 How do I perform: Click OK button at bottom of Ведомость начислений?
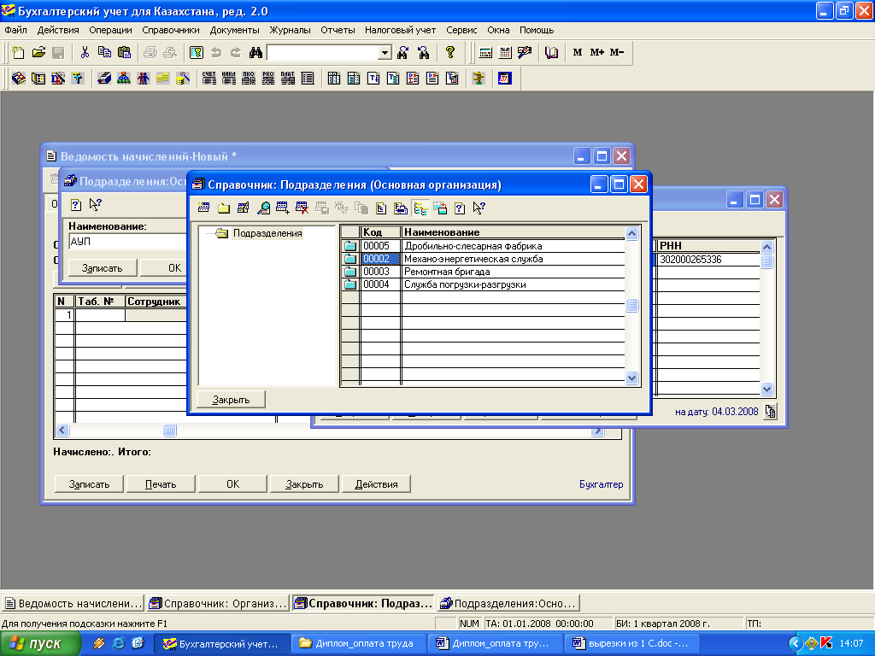(x=232, y=484)
